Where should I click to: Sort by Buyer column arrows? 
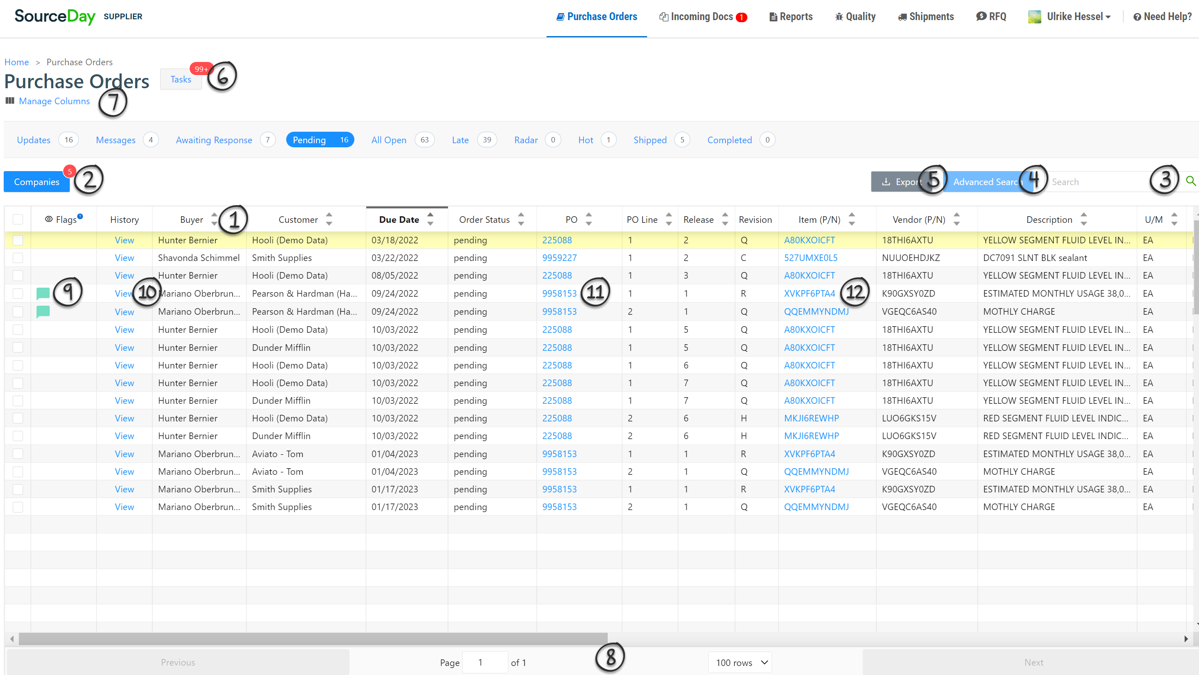pyautogui.click(x=214, y=219)
